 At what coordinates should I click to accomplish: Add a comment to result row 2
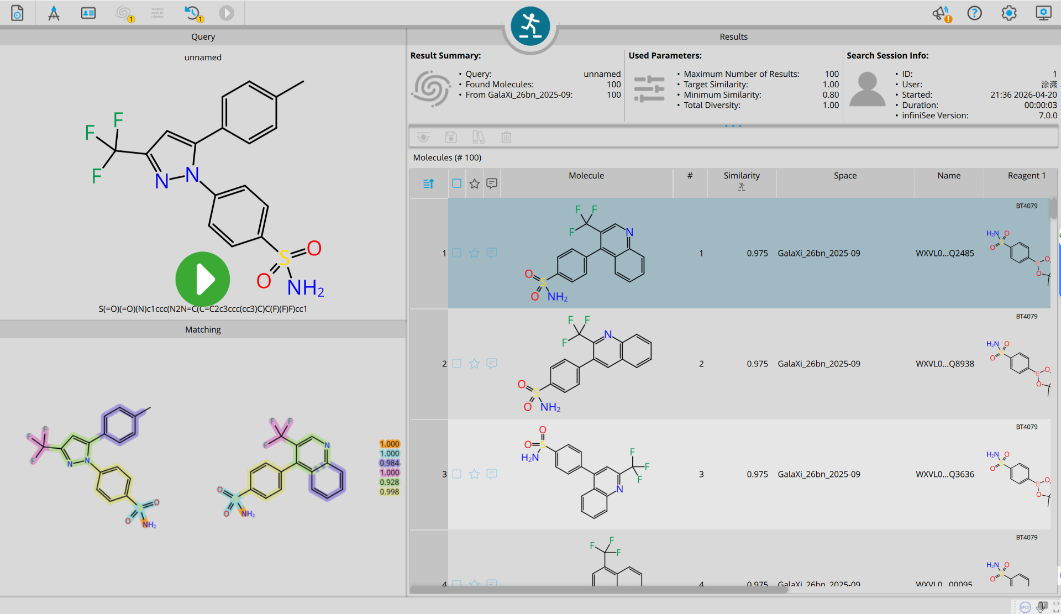(x=492, y=364)
